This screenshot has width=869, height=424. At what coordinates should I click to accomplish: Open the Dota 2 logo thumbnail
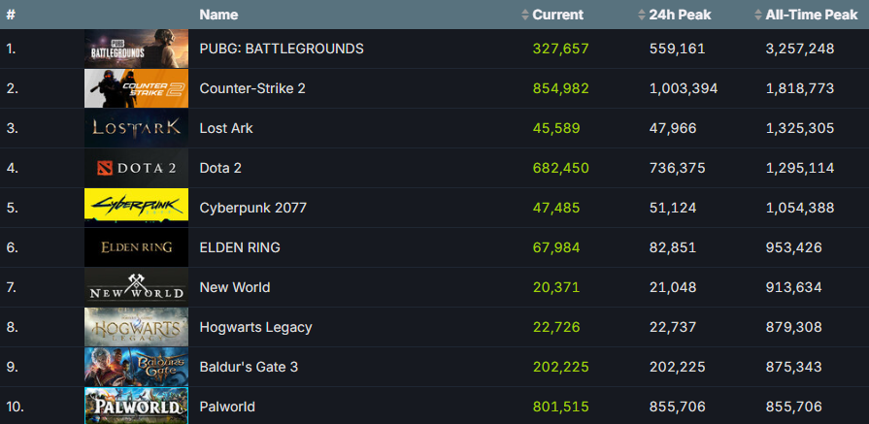136,168
